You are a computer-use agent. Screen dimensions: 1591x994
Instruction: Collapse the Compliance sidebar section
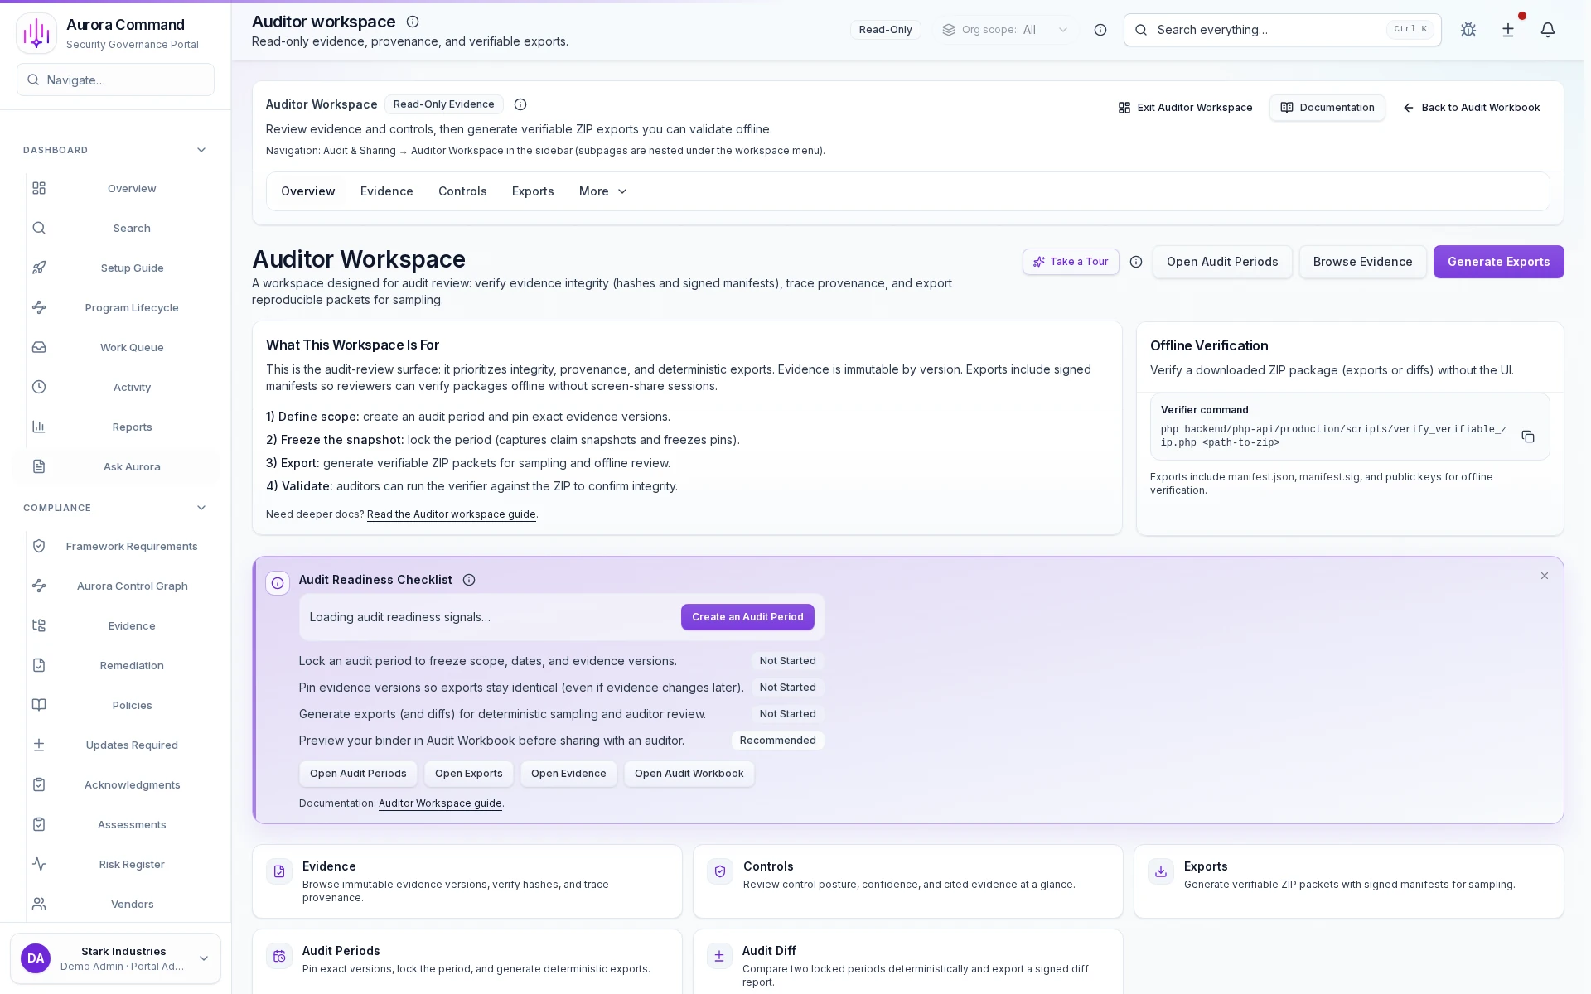[201, 508]
